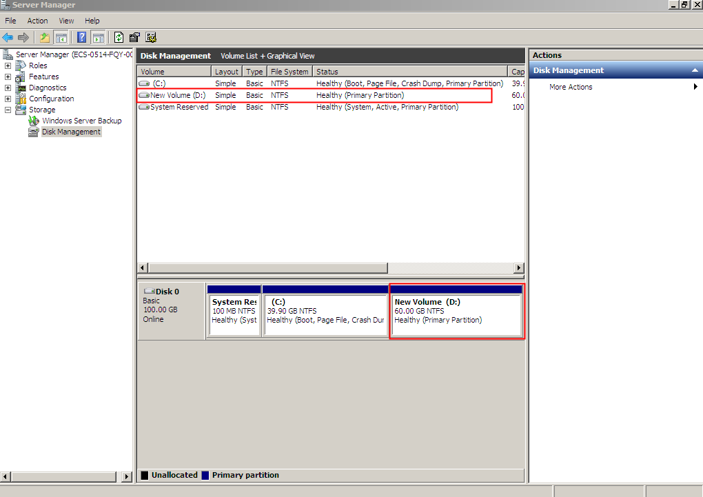Viewport: 703px width, 497px height.
Task: Click the last toolbar icon with yellow gear
Action: click(151, 37)
